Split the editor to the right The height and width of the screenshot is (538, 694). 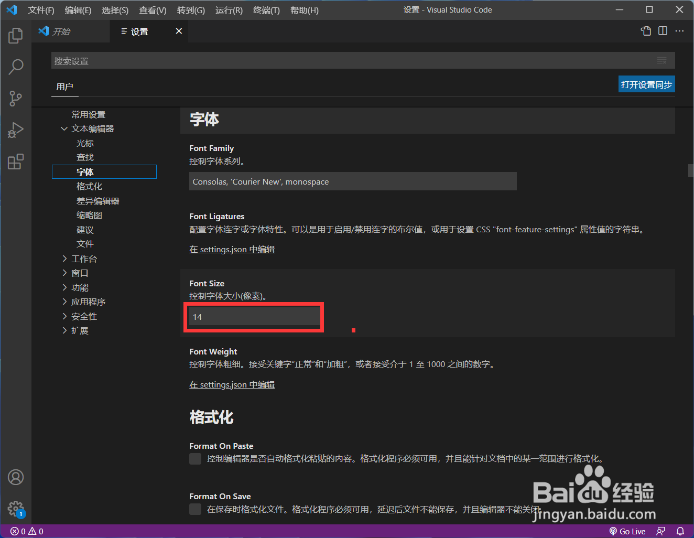(663, 31)
